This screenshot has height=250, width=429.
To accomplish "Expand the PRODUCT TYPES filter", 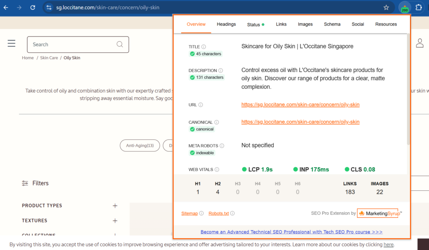I will click(115, 206).
